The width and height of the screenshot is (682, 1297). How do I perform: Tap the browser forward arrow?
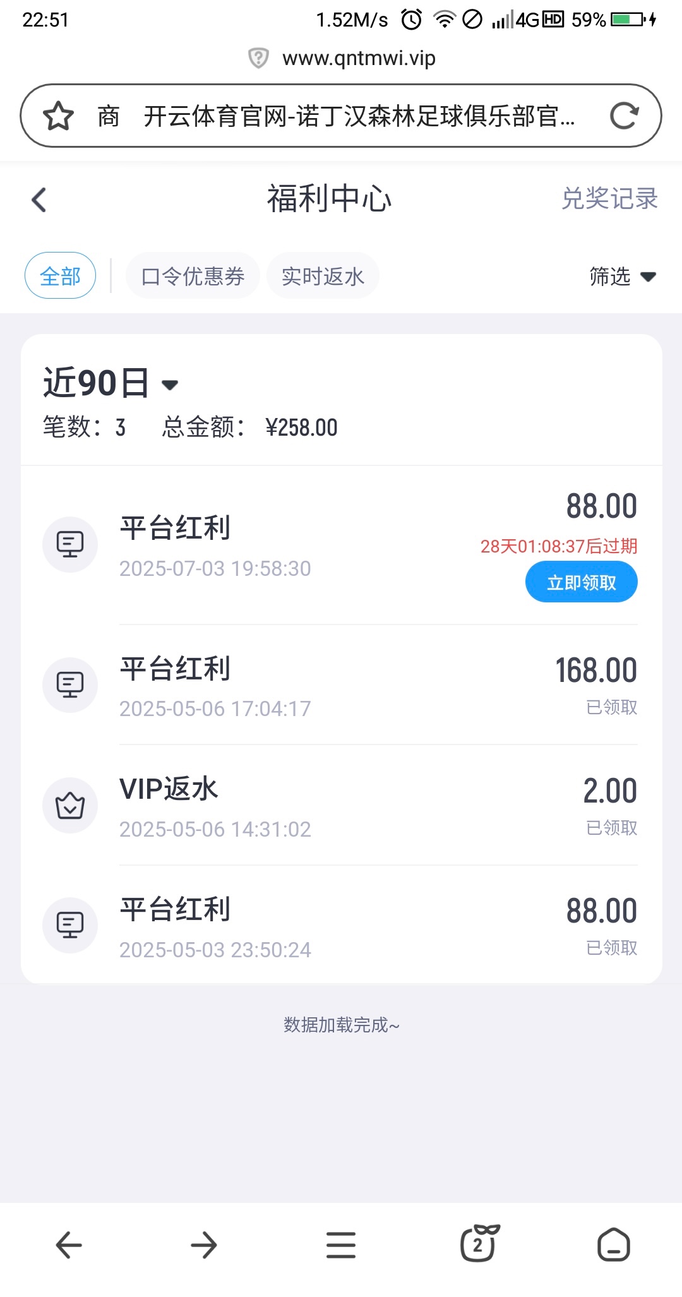(x=204, y=1245)
